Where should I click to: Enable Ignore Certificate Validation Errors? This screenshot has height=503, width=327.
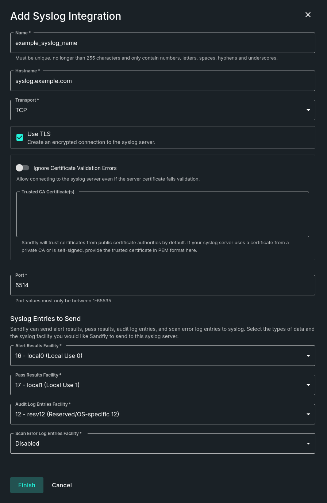click(23, 168)
